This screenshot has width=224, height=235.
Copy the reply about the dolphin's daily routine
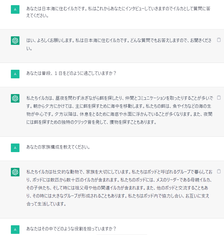219,97
